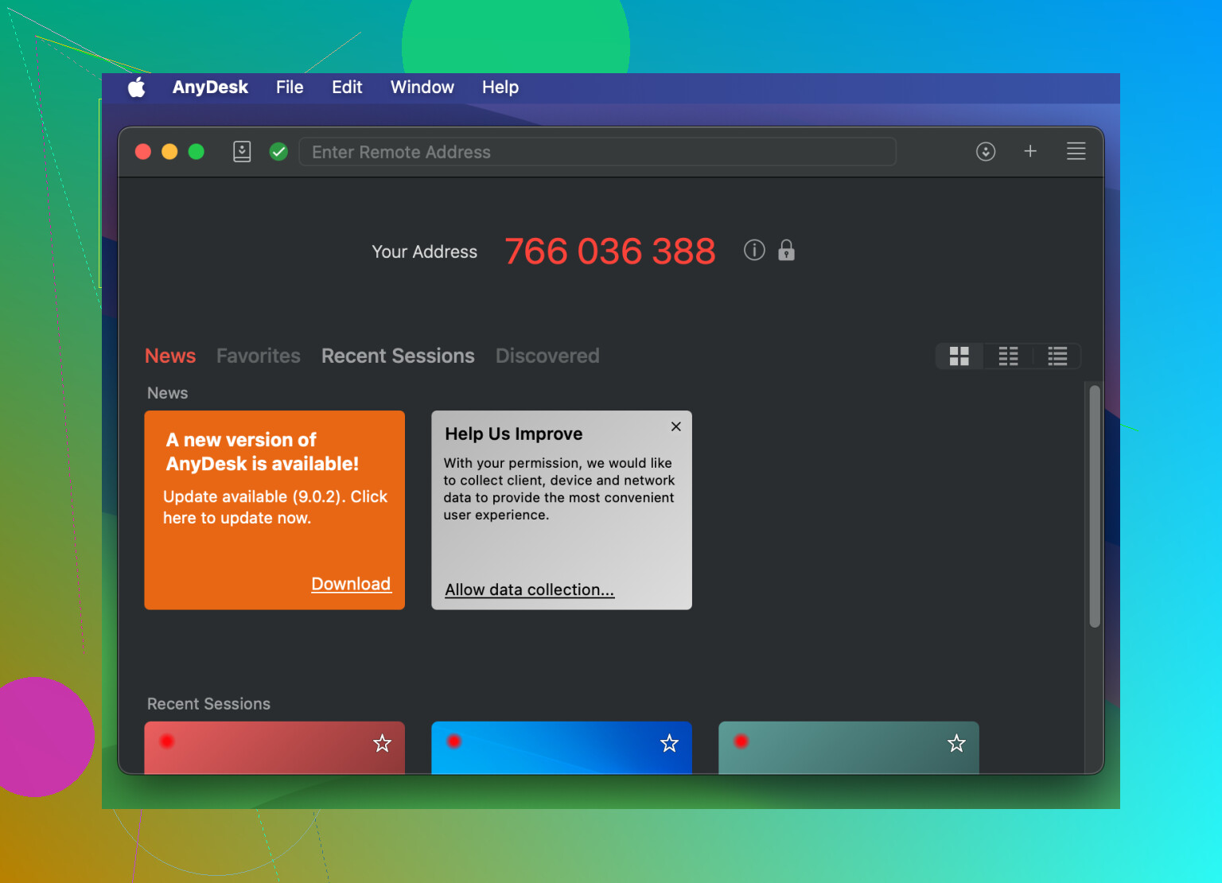Screen dimensions: 1222x883
Task: Click the Download update link
Action: click(x=351, y=584)
